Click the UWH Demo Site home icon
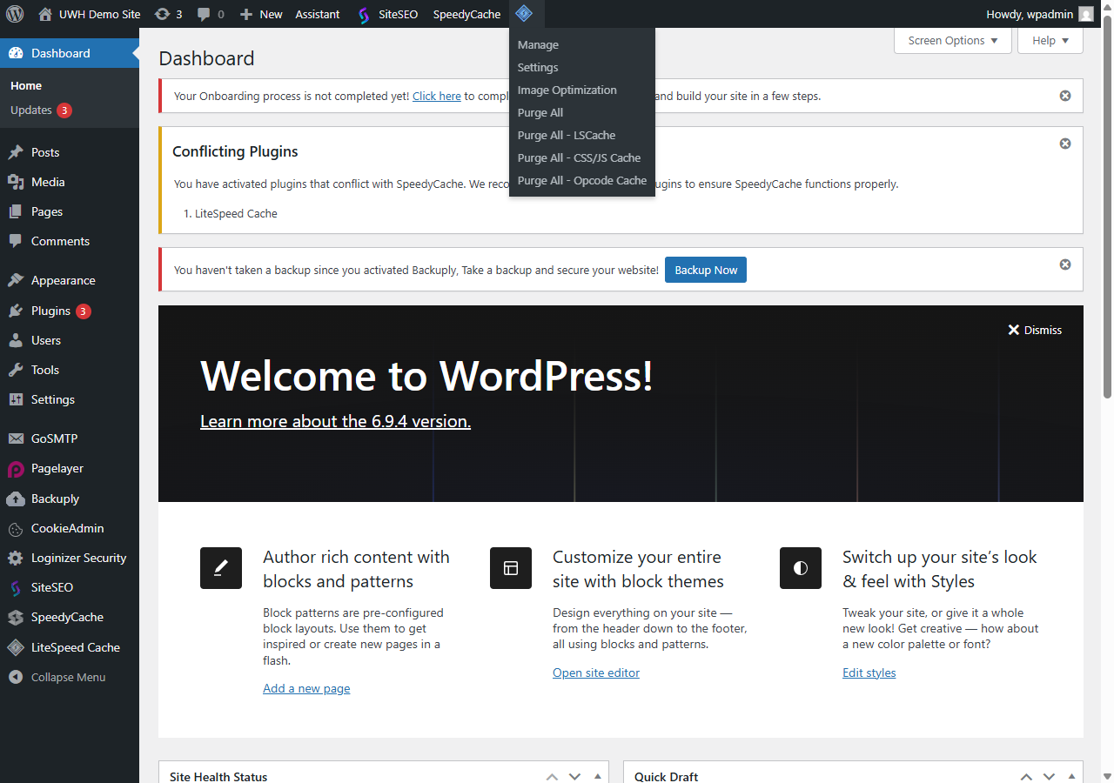1114x783 pixels. [45, 14]
